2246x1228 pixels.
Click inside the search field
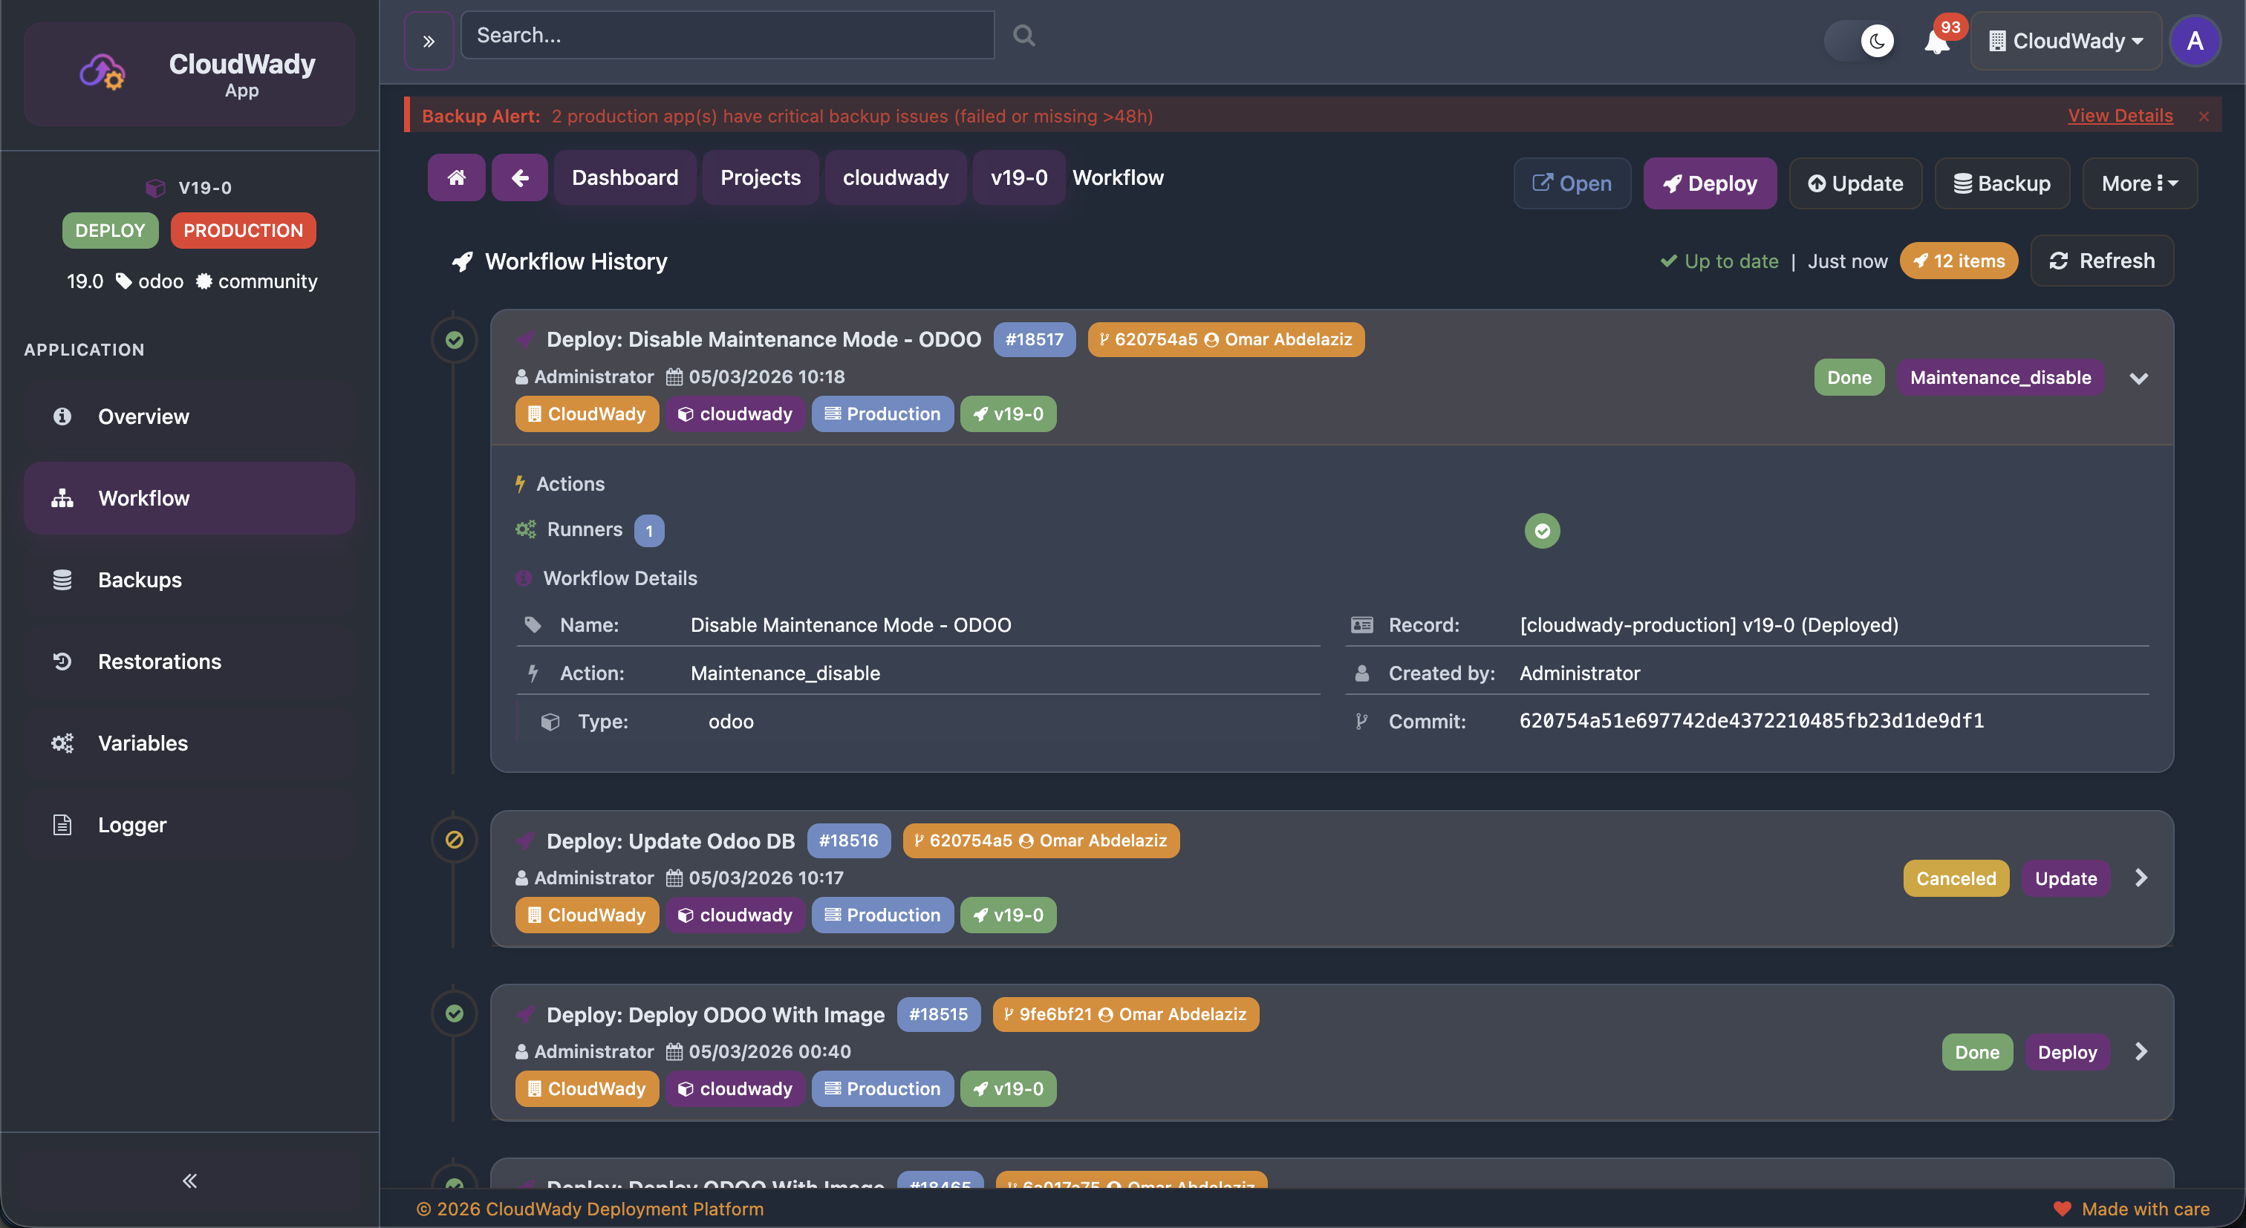coord(726,35)
